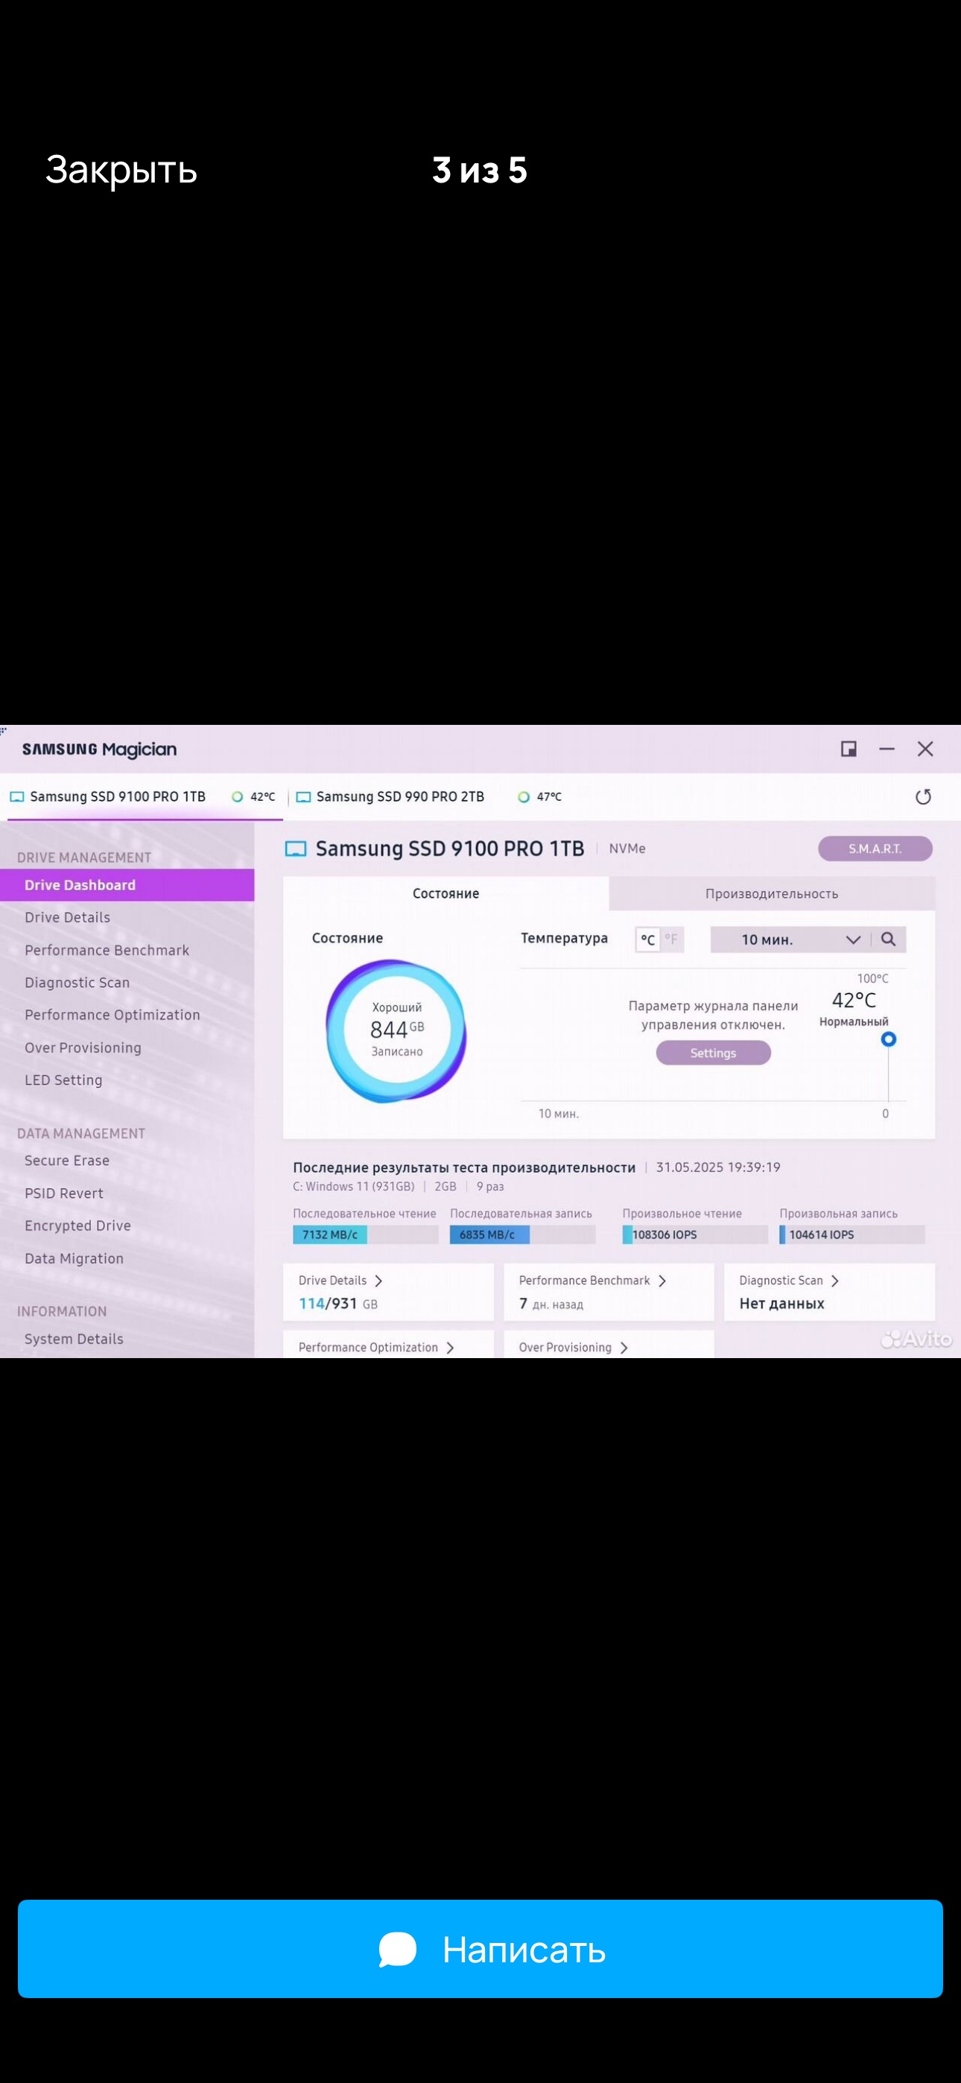Close the Samsung Magician window with the X
Image resolution: width=961 pixels, height=2083 pixels.
[925, 749]
